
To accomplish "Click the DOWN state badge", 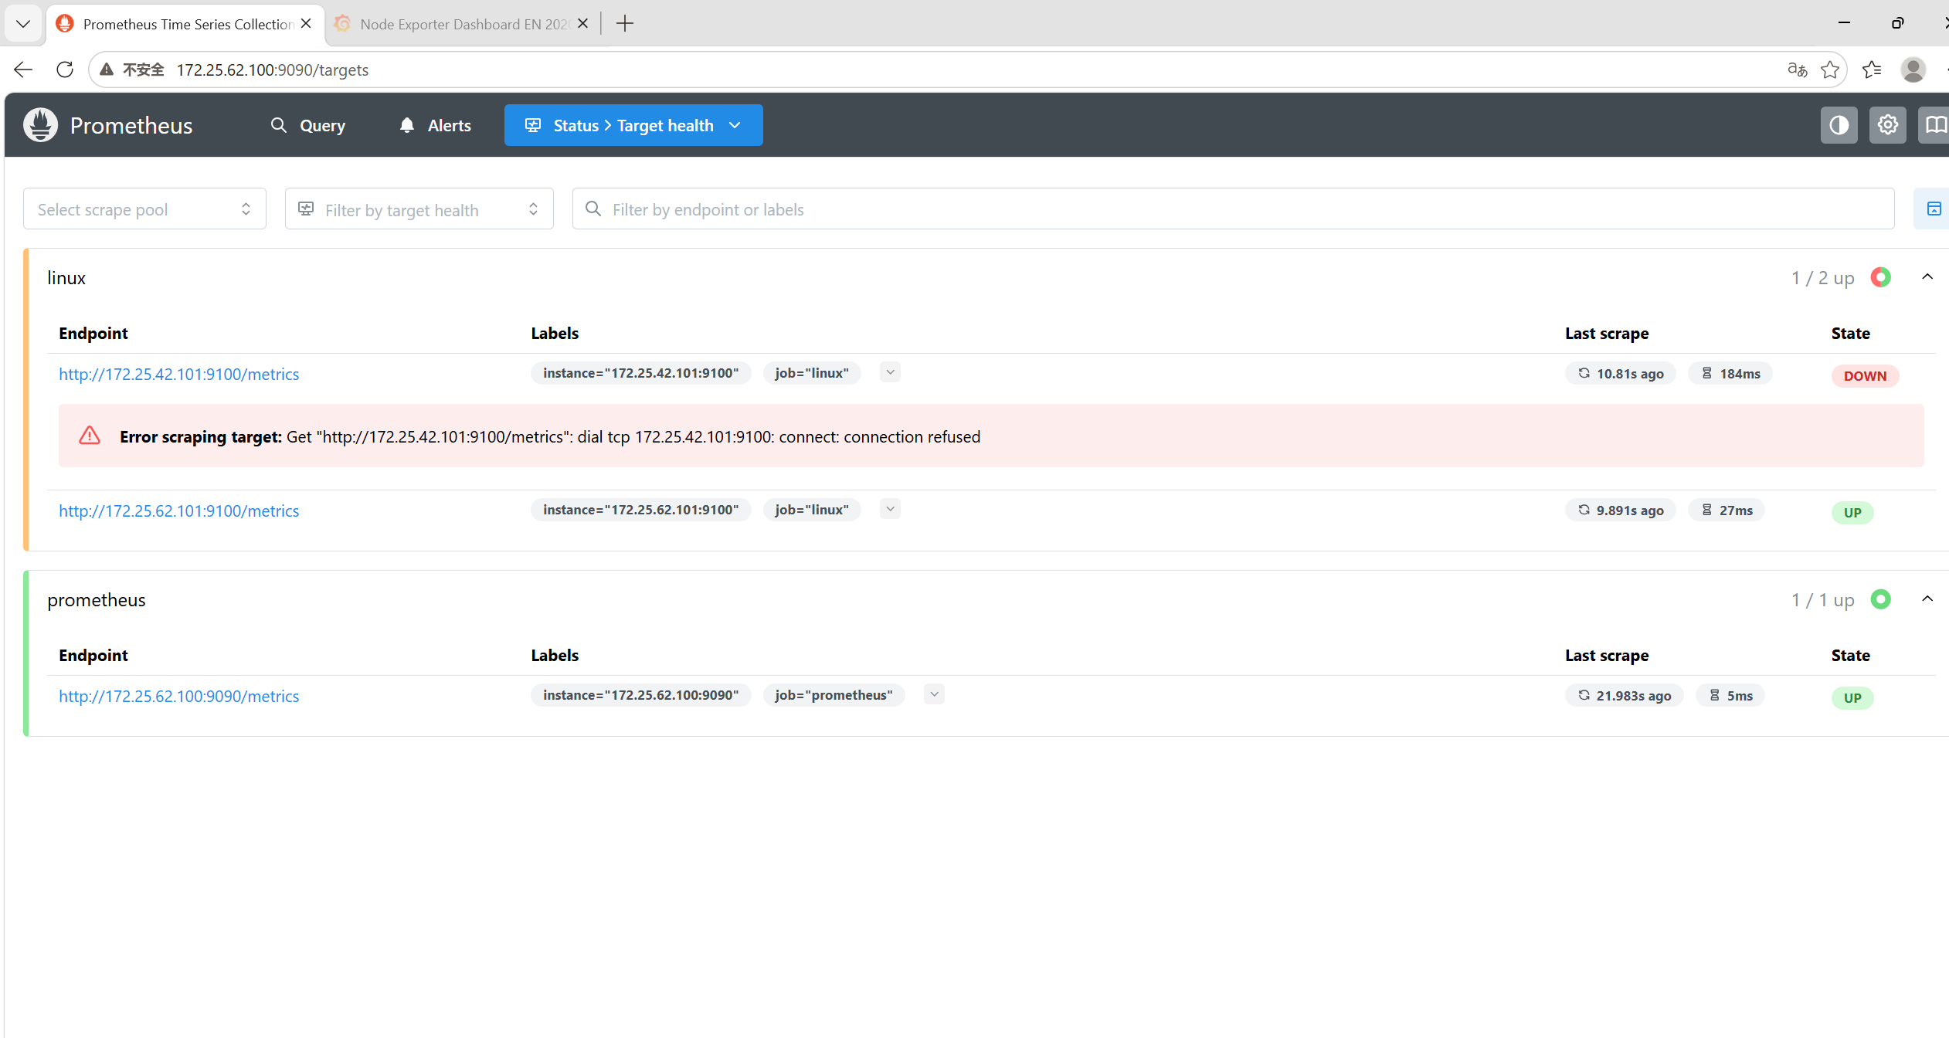I will coord(1865,376).
